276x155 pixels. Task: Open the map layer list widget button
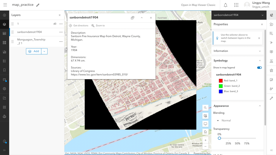(x=205, y=116)
